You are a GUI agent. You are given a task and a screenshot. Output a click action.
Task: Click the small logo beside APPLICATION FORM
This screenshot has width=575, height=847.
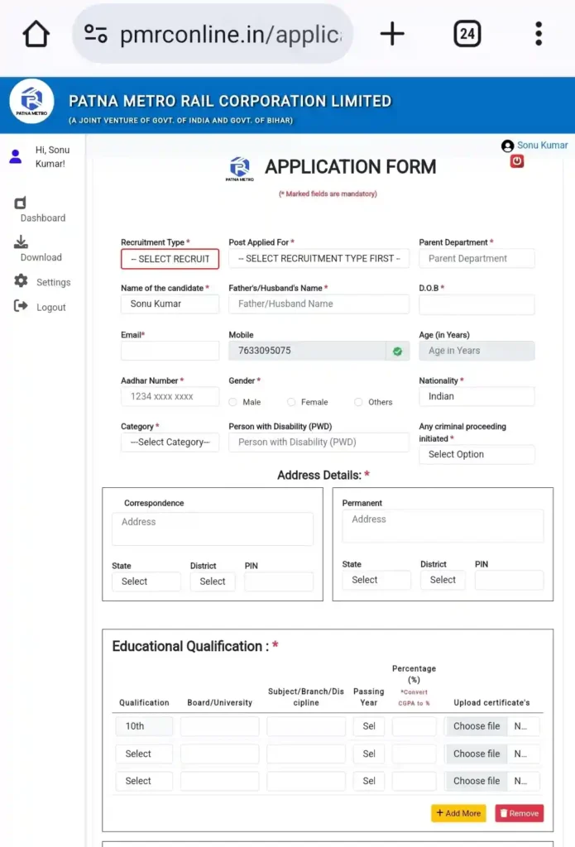point(239,169)
